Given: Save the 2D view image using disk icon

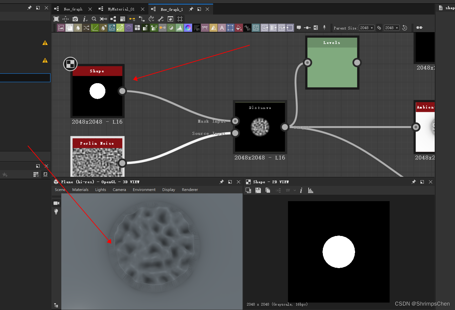Looking at the screenshot, I should pyautogui.click(x=258, y=190).
